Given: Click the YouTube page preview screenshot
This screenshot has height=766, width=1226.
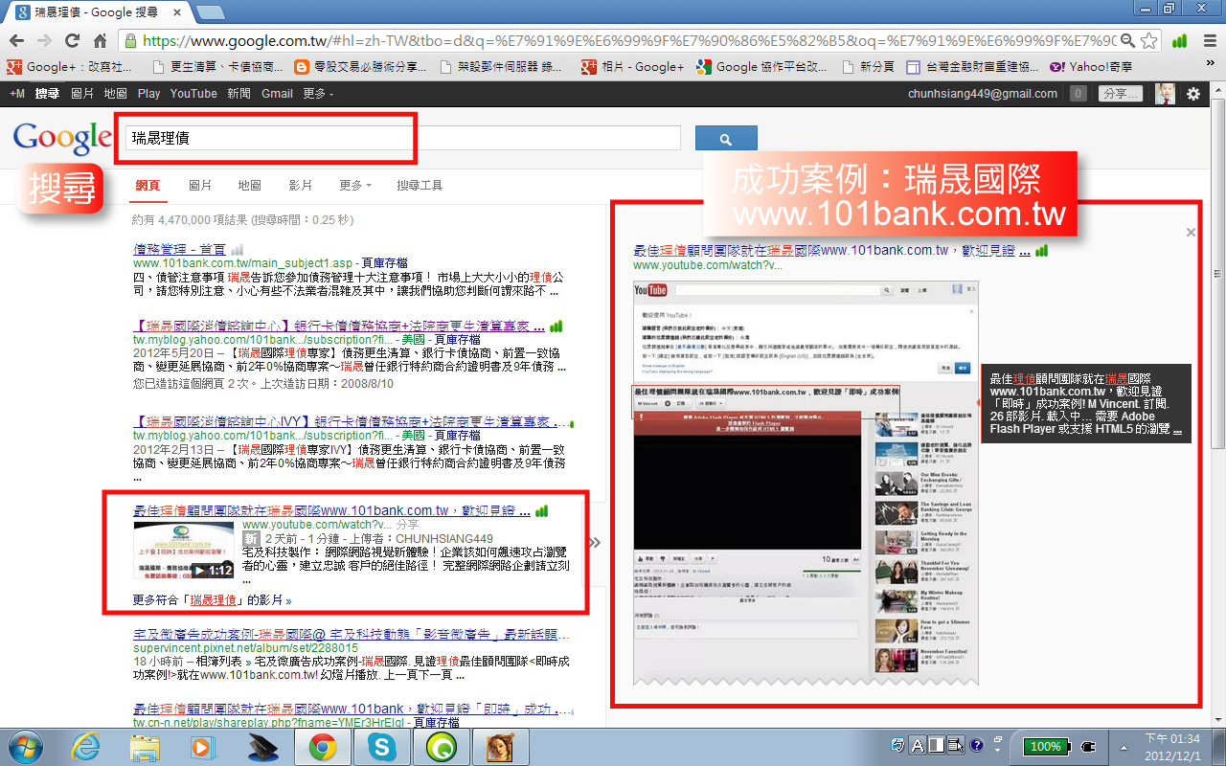Looking at the screenshot, I should pos(806,484).
